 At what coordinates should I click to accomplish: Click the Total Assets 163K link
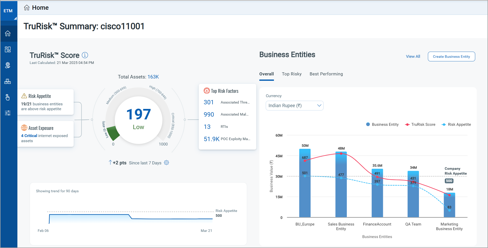(x=153, y=77)
